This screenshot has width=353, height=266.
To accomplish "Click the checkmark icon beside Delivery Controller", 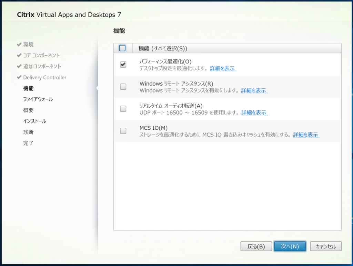I will coord(19,77).
